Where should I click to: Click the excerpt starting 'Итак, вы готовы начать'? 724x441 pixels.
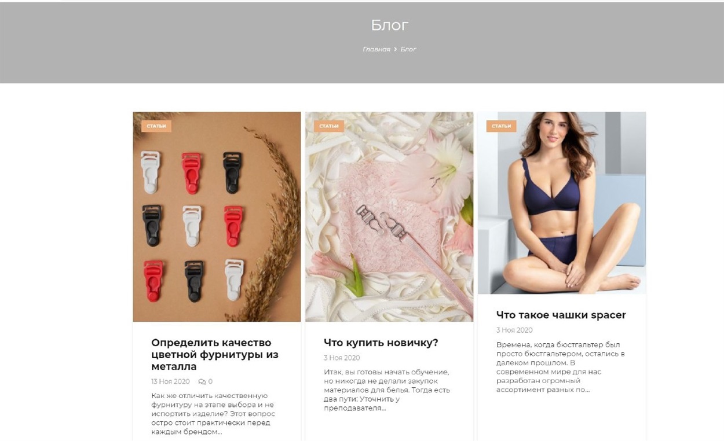387,390
